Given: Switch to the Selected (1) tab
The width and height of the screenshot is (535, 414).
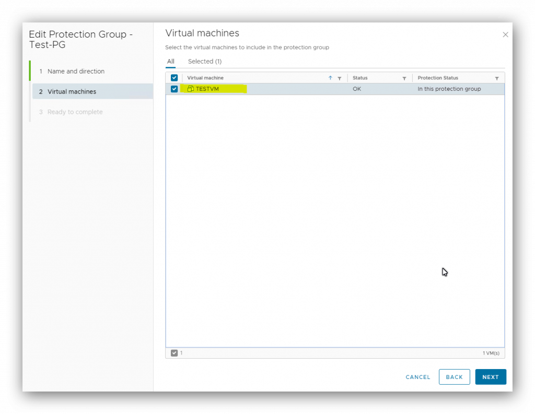Looking at the screenshot, I should [x=204, y=61].
